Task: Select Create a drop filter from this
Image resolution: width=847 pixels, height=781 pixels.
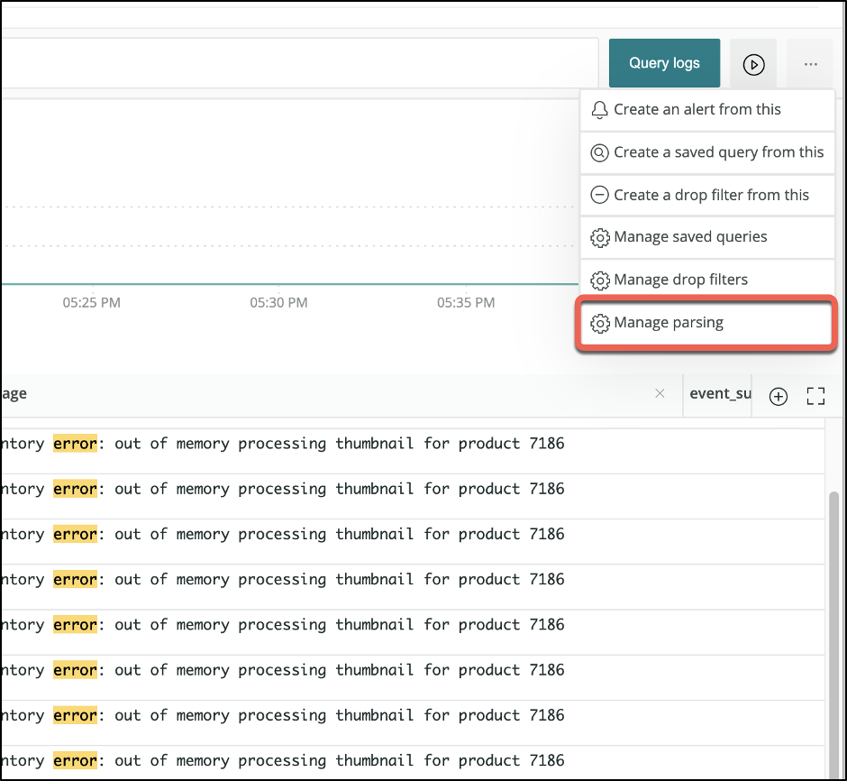Action: tap(711, 195)
